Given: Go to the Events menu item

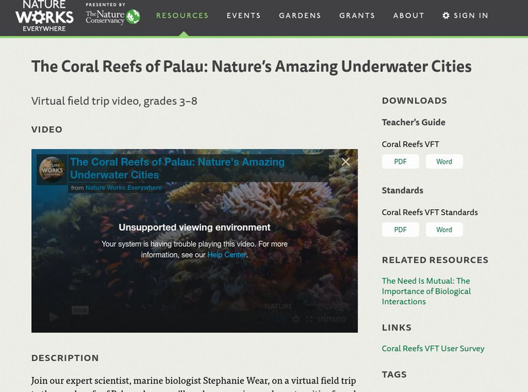Looking at the screenshot, I should (244, 15).
